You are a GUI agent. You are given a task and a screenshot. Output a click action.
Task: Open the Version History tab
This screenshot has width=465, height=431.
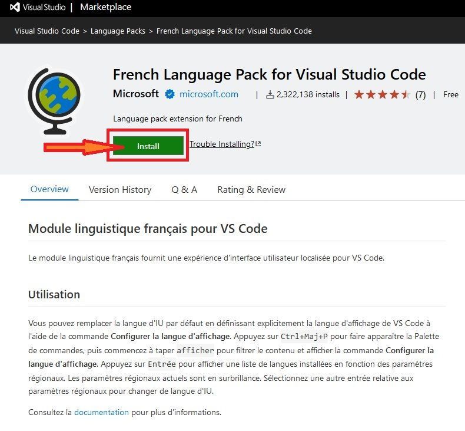point(120,190)
